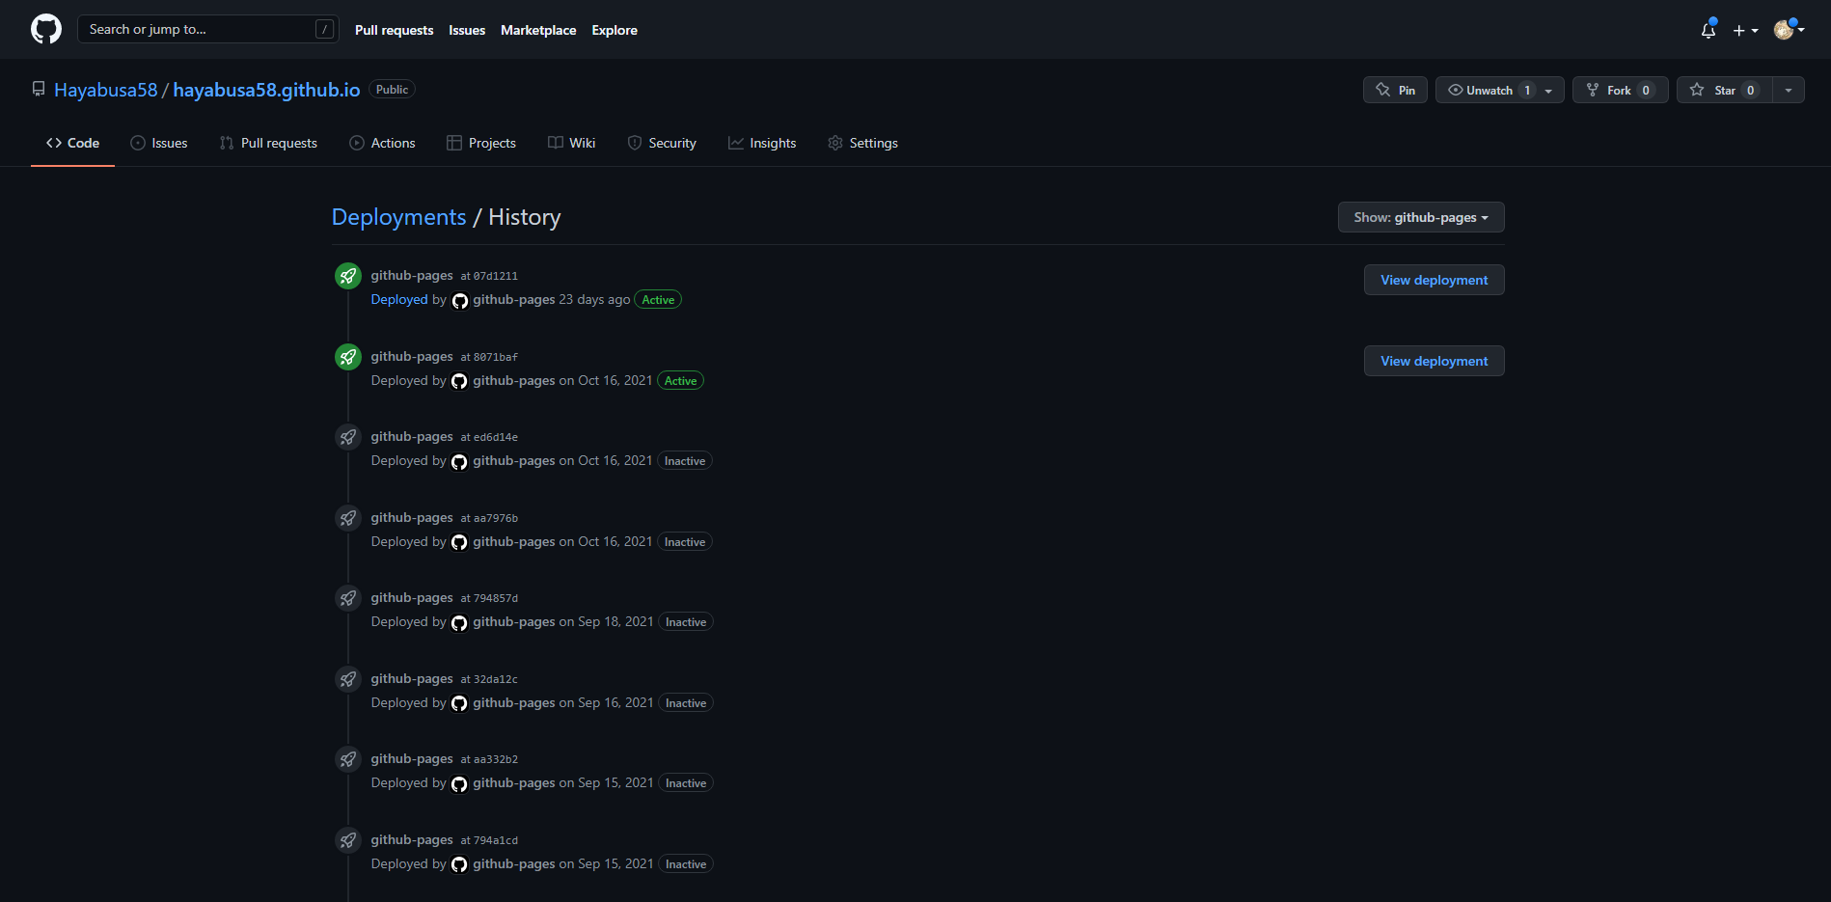Open the GitHub home logo
Viewport: 1831px width, 902px height.
tap(46, 29)
